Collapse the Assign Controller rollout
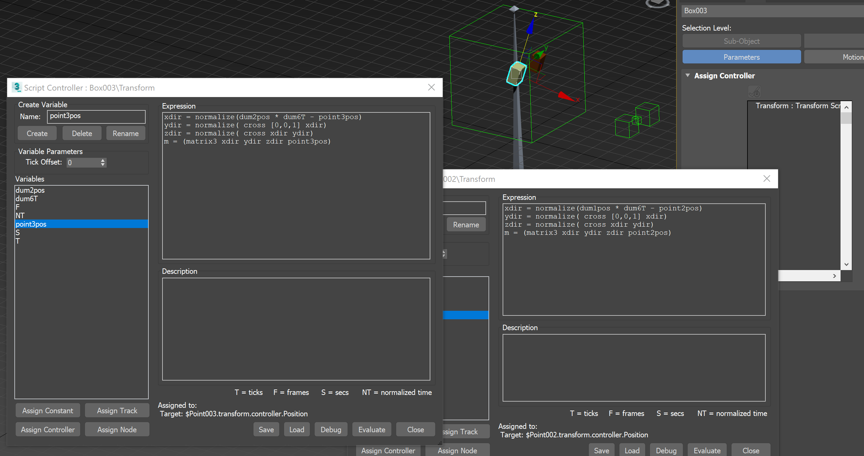 (x=688, y=75)
